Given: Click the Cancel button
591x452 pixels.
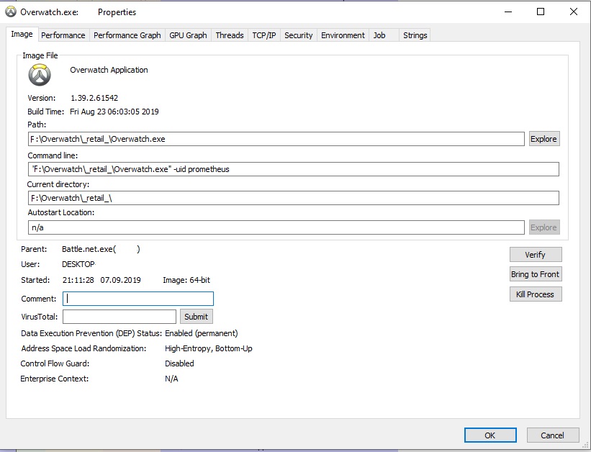Looking at the screenshot, I should point(553,435).
